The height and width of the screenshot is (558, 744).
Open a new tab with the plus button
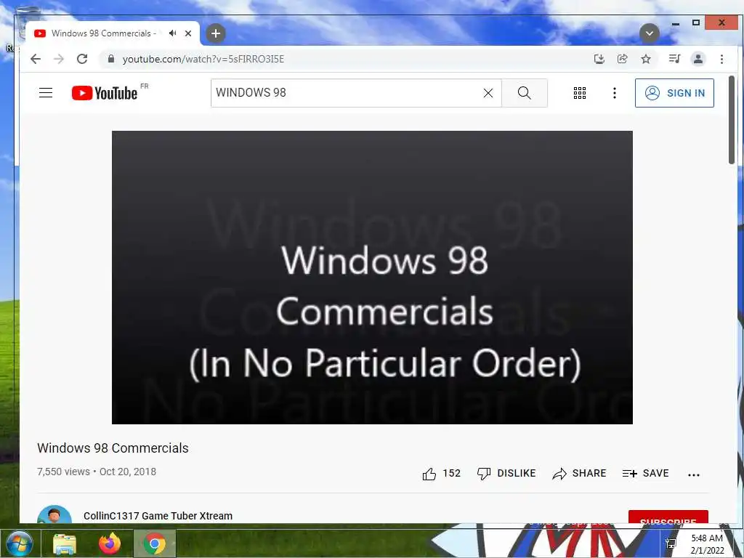click(x=215, y=33)
